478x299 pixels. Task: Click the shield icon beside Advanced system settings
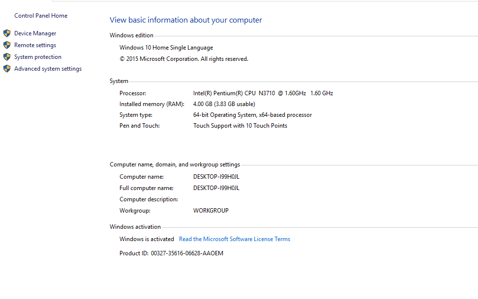(7, 69)
